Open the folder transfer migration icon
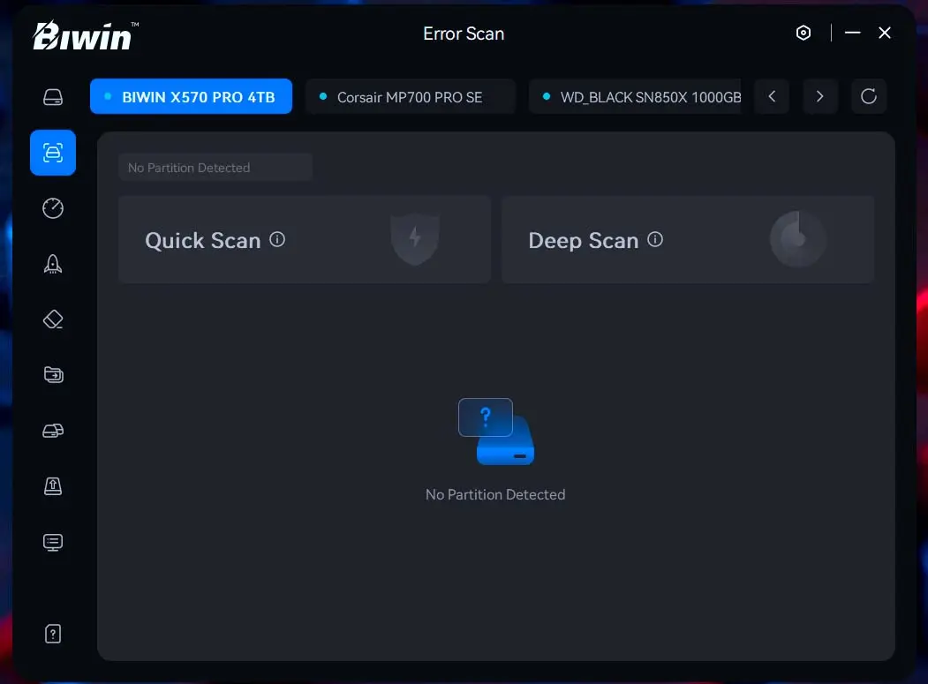Viewport: 928px width, 684px height. point(53,375)
